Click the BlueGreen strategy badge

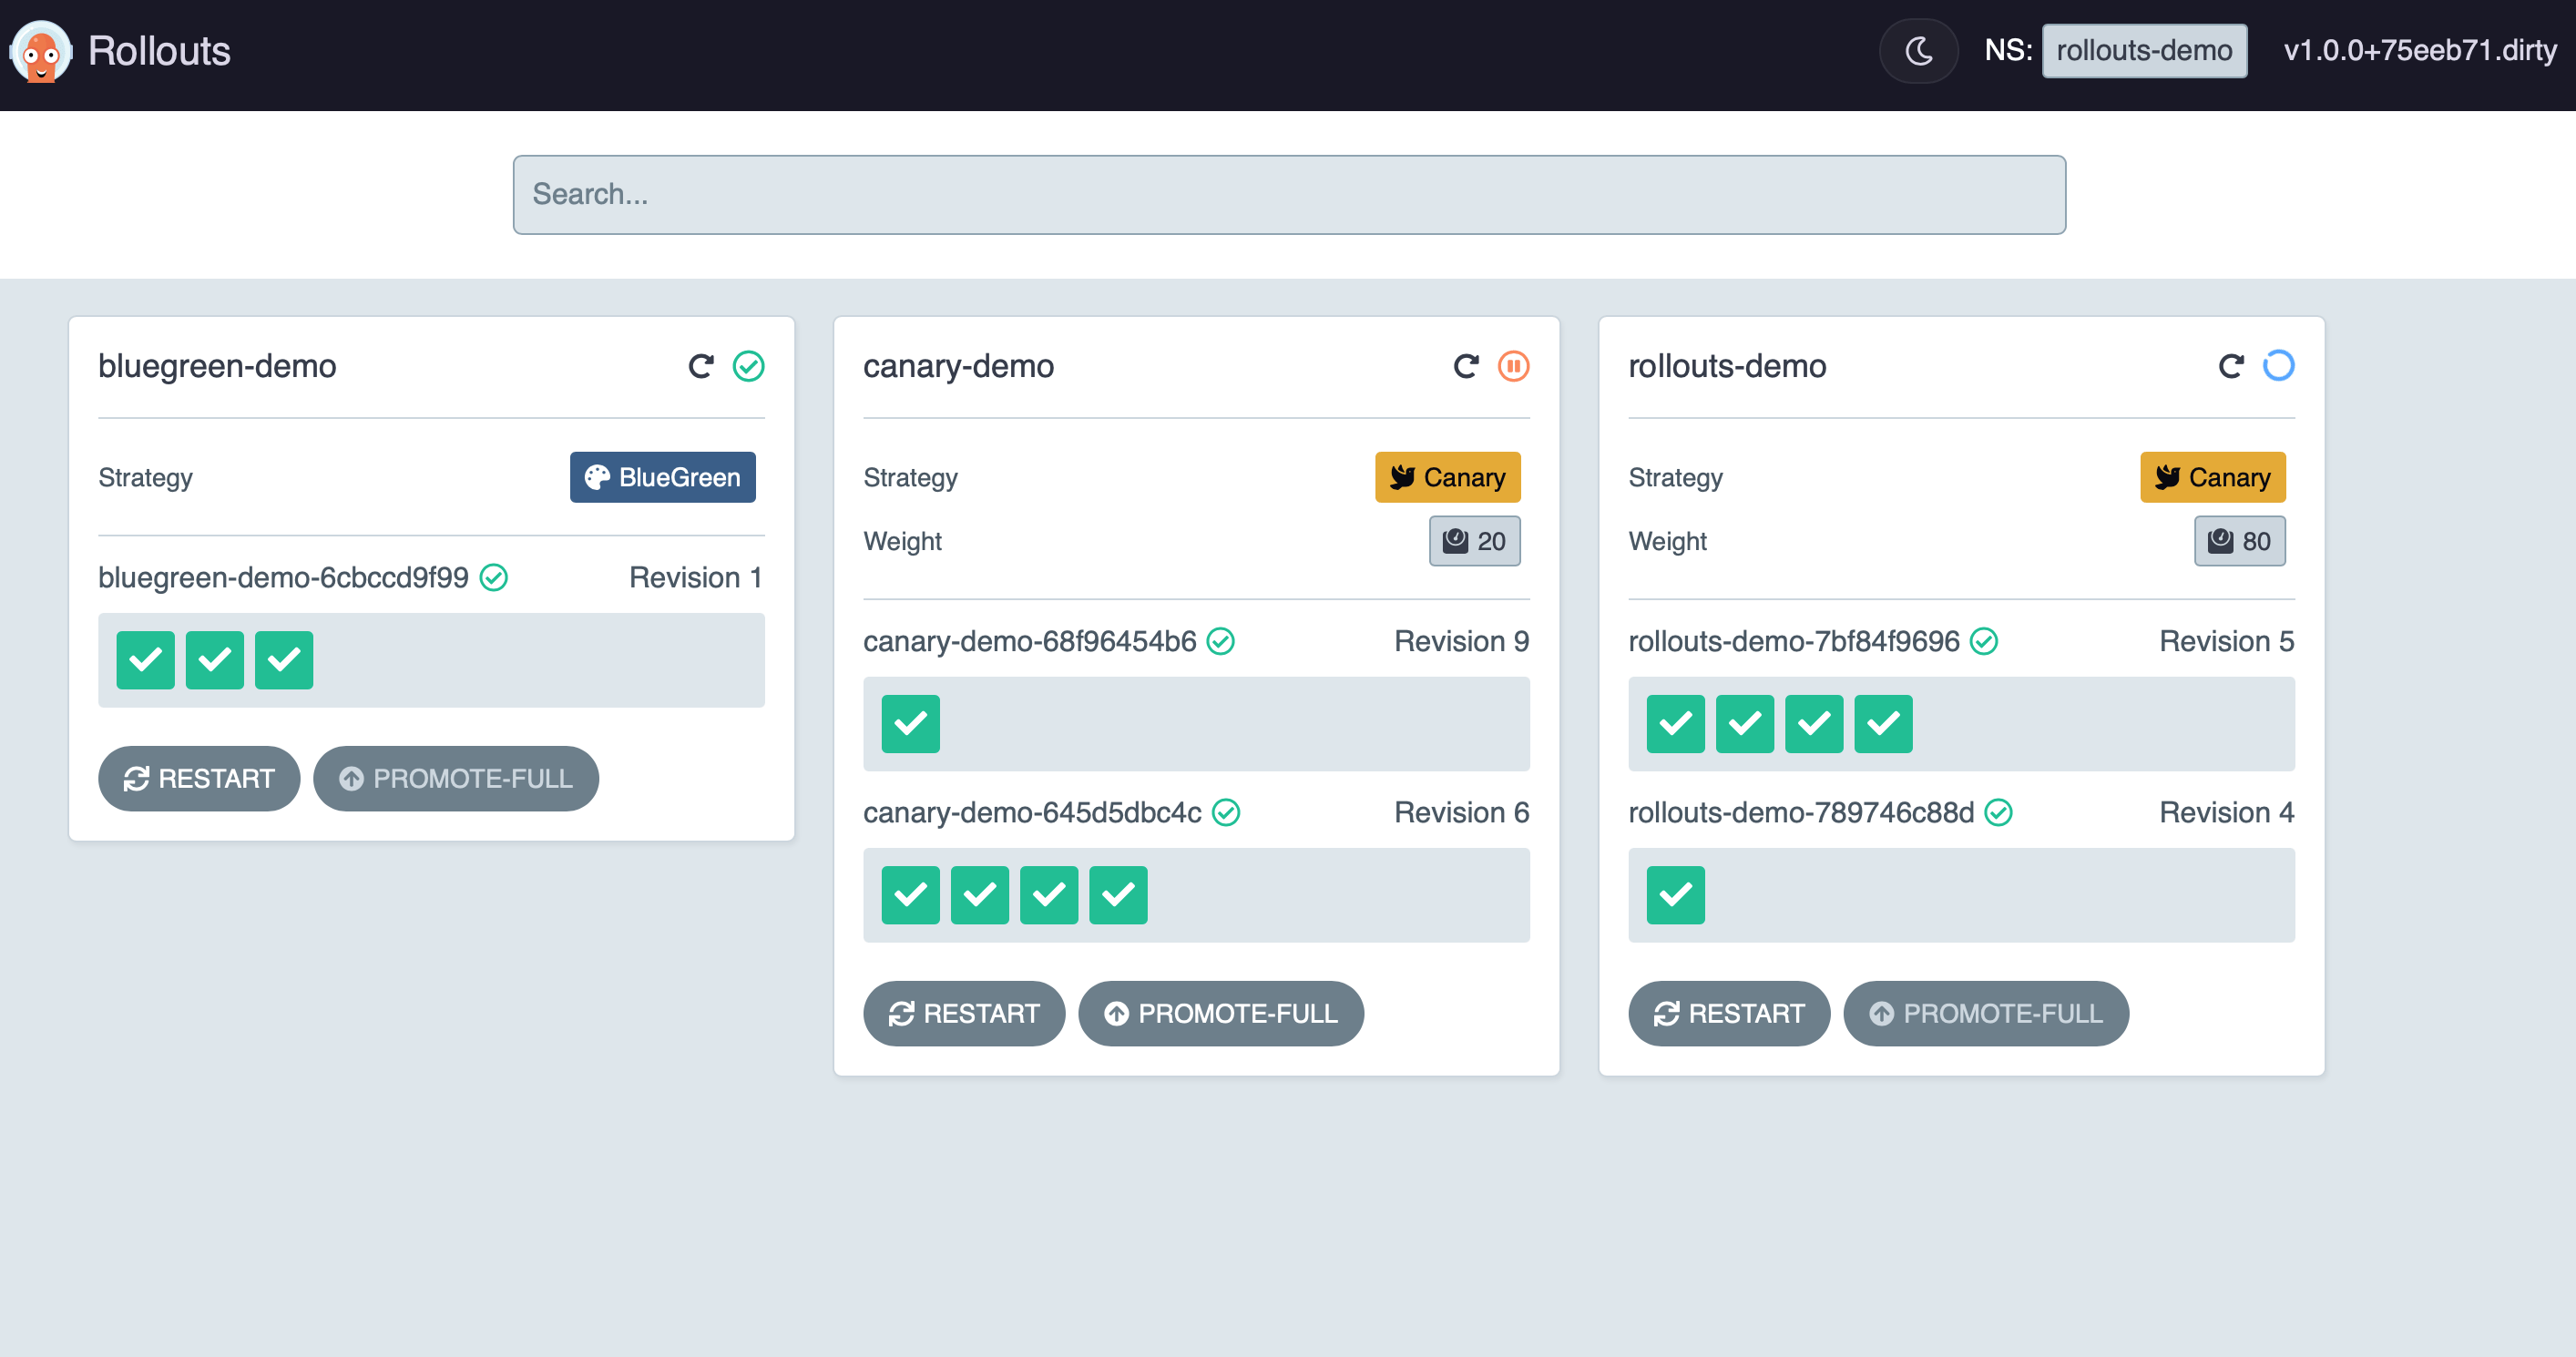(x=663, y=477)
